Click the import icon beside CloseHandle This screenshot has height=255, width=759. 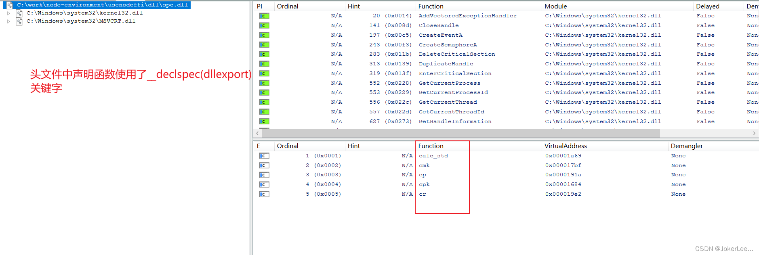coord(264,26)
